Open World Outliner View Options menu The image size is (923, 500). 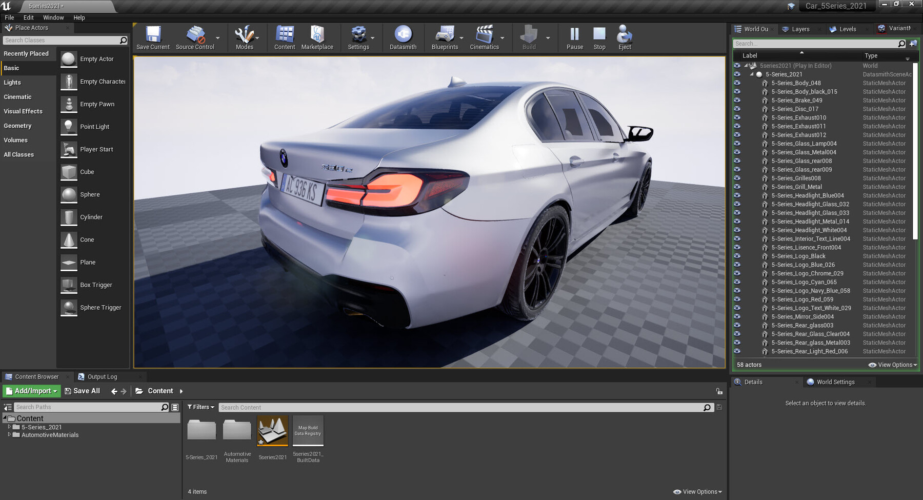point(893,365)
